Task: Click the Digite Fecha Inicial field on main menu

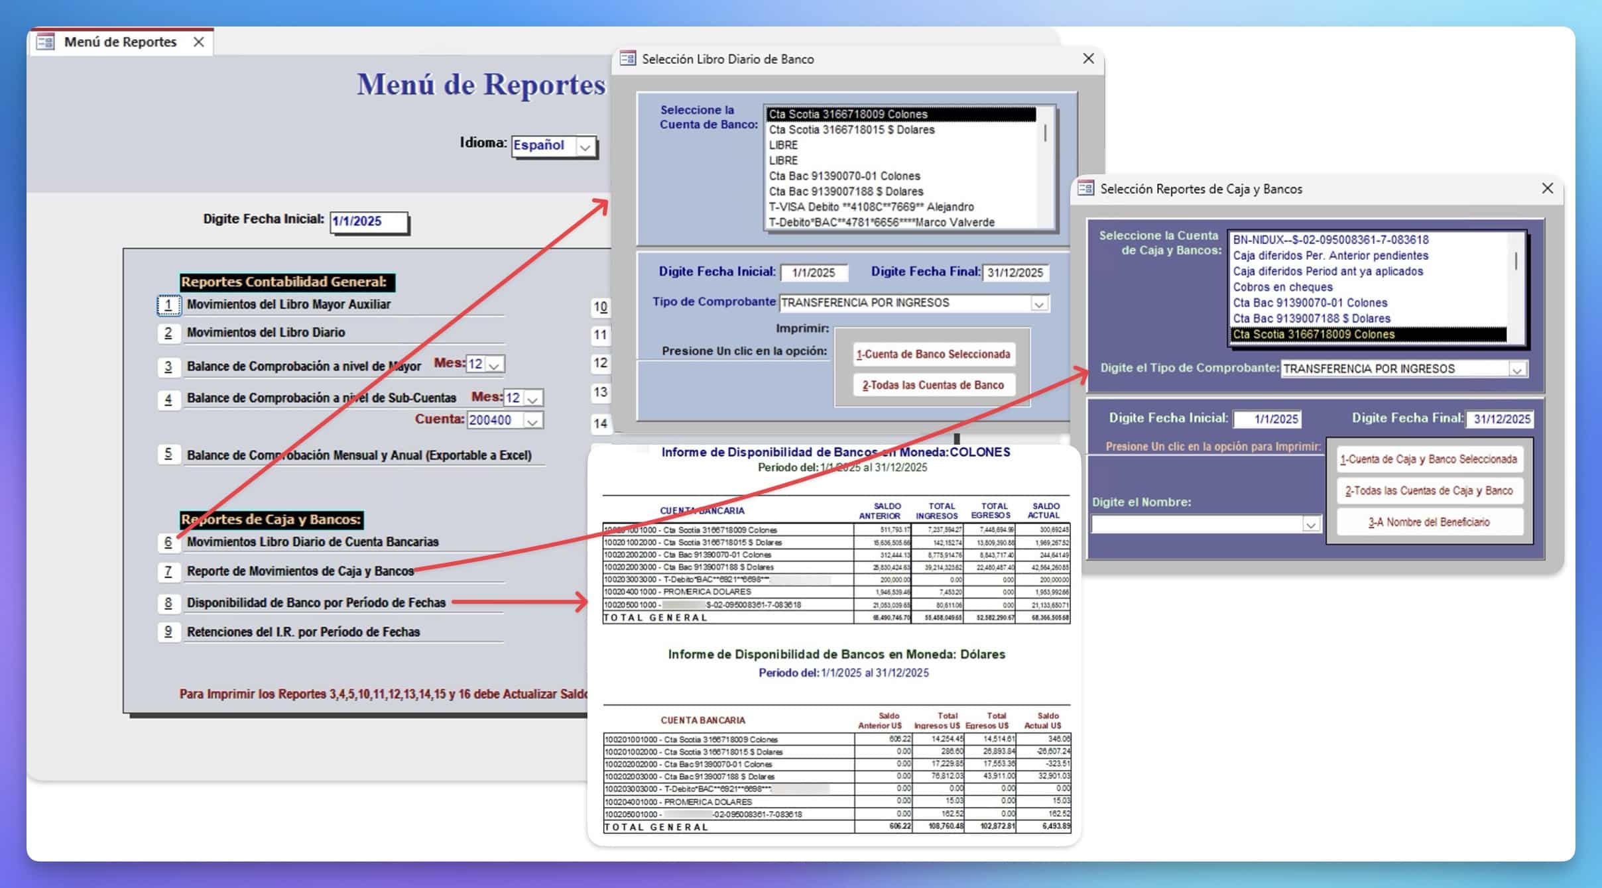Action: pyautogui.click(x=368, y=221)
